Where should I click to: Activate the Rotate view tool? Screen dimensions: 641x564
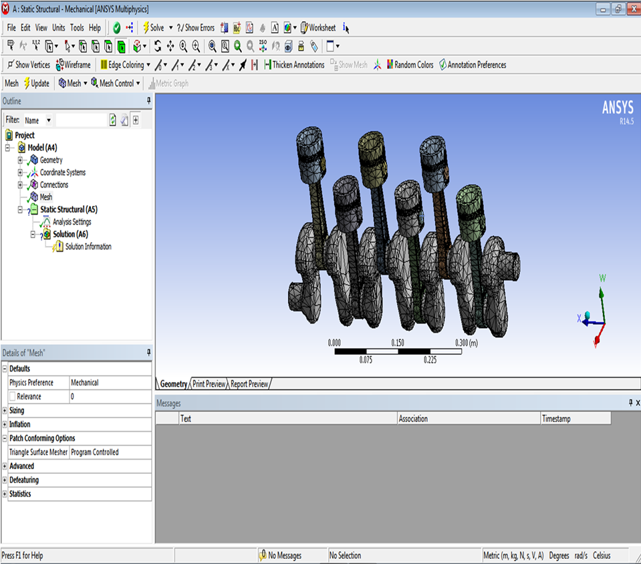[x=158, y=47]
